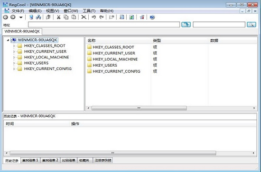Switch to the 比较结果 tab

(69, 160)
